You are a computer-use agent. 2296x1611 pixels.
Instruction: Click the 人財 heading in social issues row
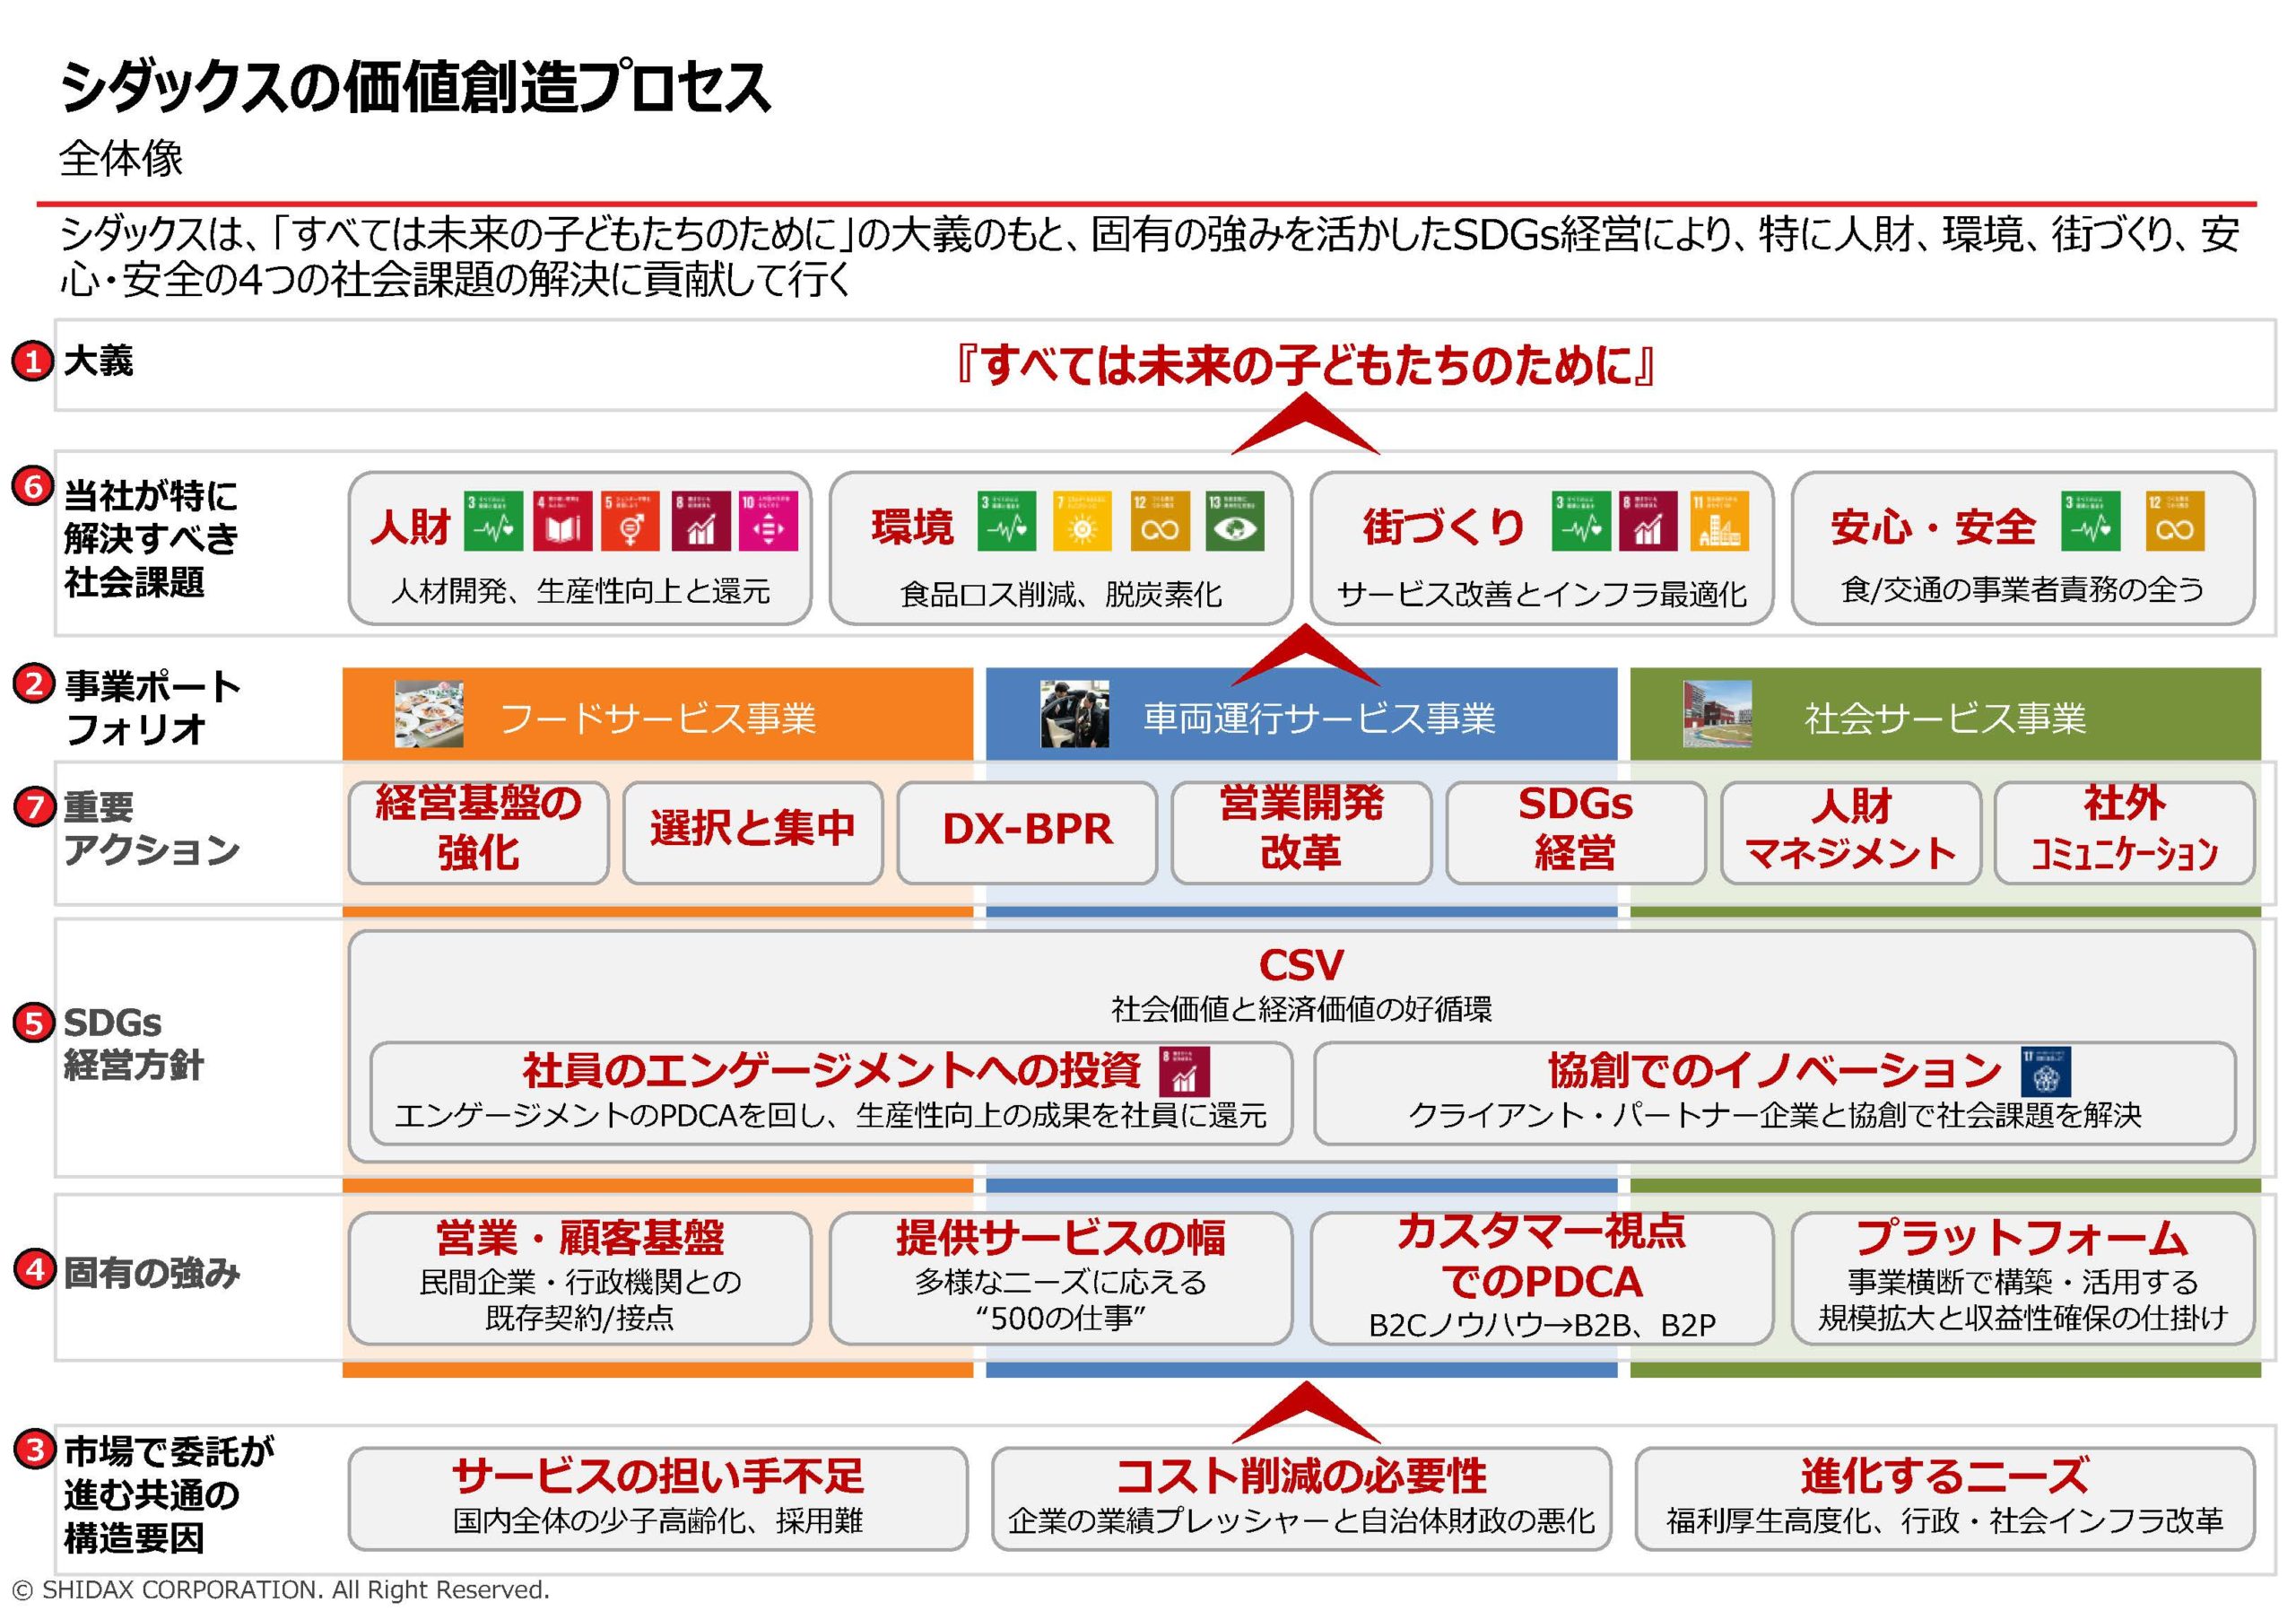click(x=410, y=526)
